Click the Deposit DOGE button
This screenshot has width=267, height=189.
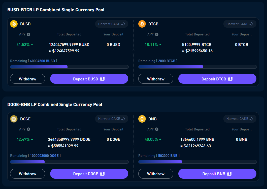89,174
